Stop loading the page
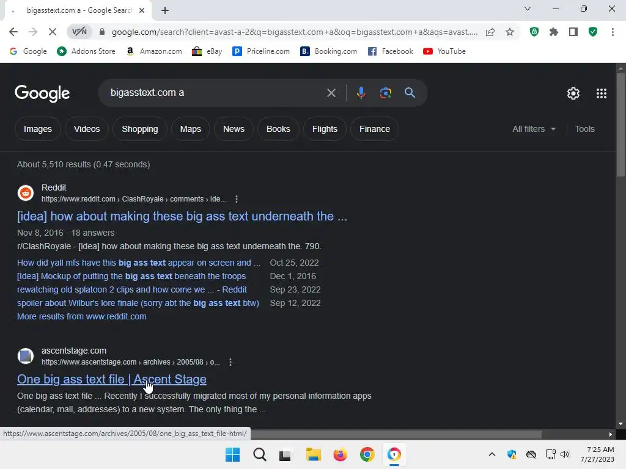 coord(53,32)
